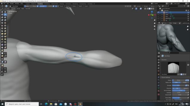
Task: Set Radius Unit to View
Action: click(176, 82)
